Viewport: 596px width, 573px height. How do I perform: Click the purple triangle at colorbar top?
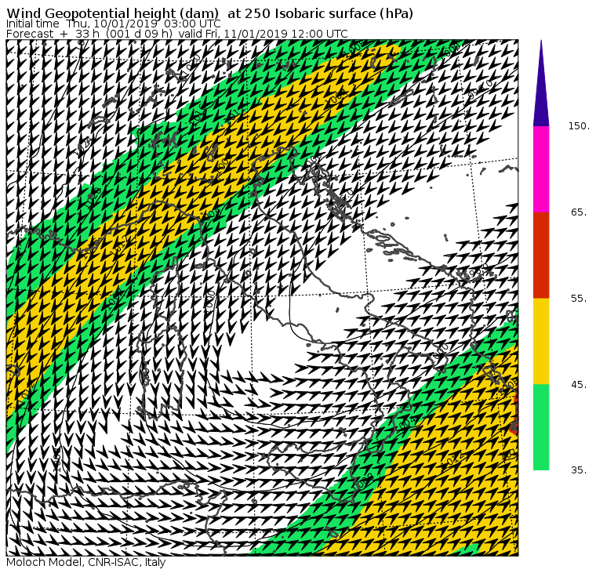541,83
